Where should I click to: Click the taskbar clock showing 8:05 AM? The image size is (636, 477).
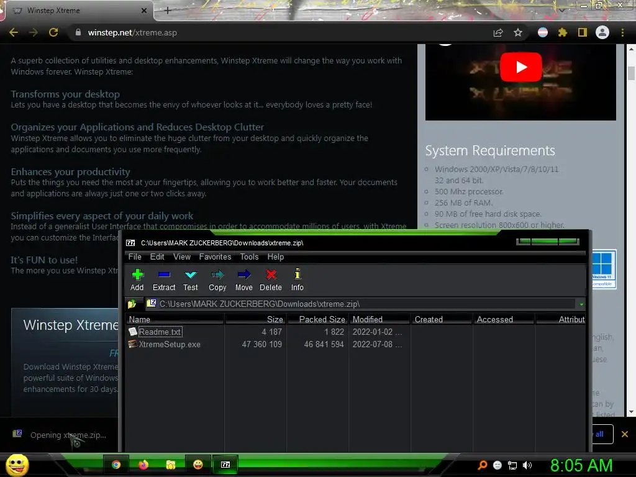(581, 465)
